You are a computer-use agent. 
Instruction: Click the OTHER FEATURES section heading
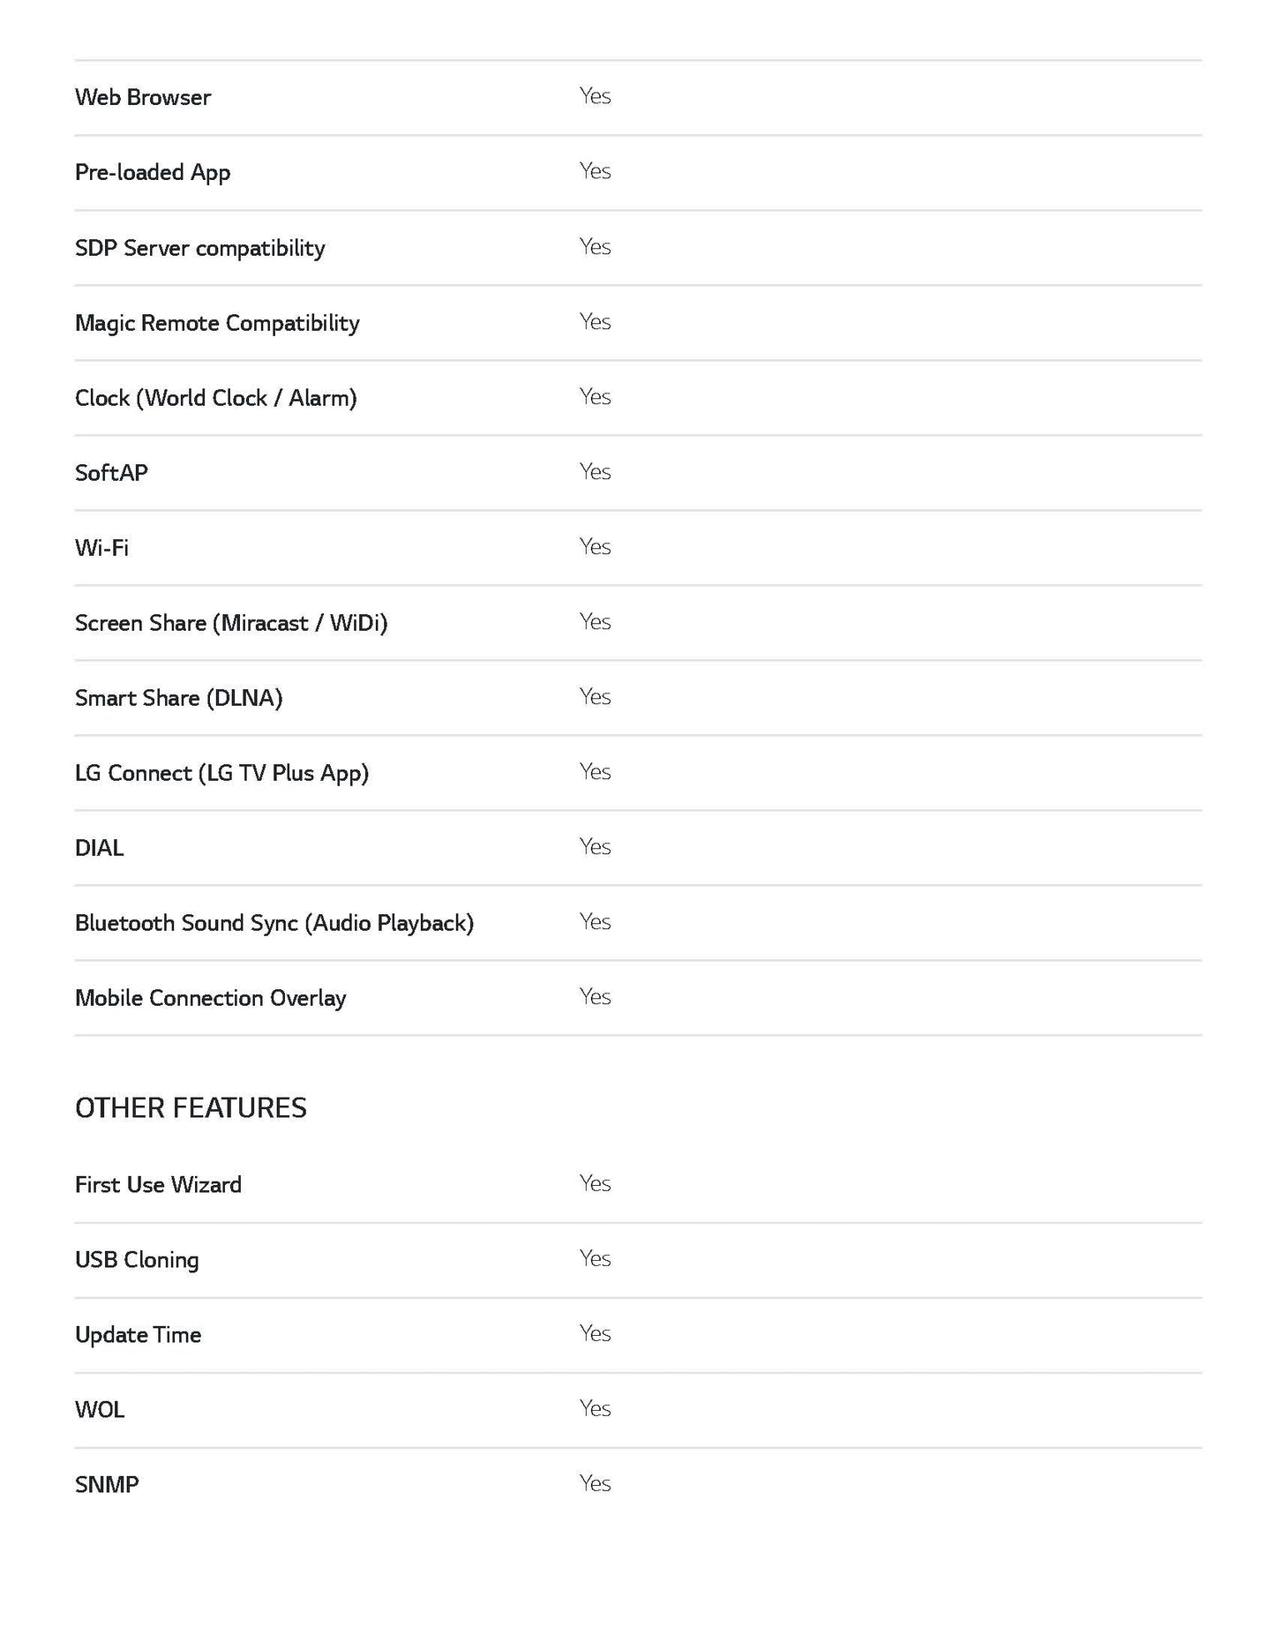(x=191, y=1108)
